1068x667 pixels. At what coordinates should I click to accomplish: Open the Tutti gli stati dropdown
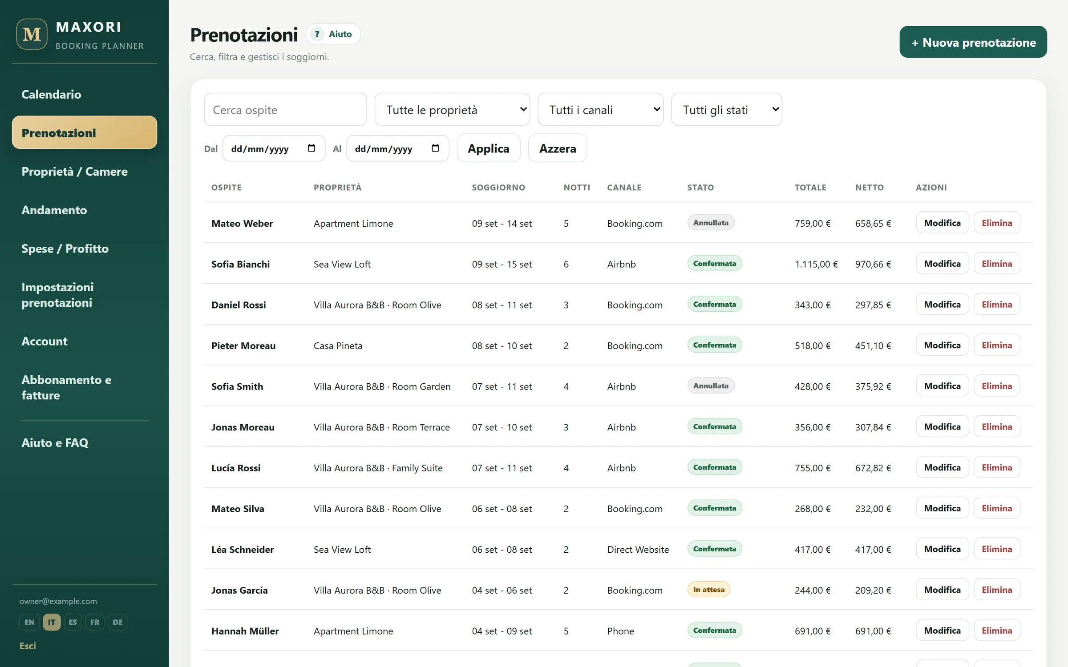click(726, 109)
